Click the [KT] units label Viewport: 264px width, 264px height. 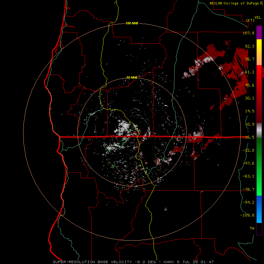(x=251, y=20)
